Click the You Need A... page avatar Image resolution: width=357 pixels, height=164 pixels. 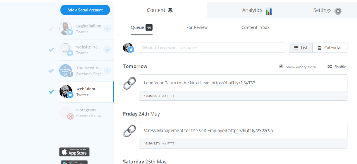pos(66,70)
